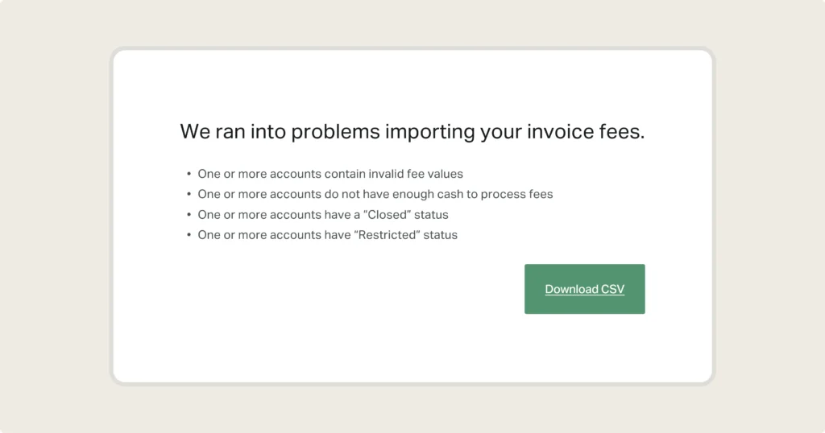The width and height of the screenshot is (825, 433).
Task: Click the bullet before not enough cash line
Action: point(189,194)
